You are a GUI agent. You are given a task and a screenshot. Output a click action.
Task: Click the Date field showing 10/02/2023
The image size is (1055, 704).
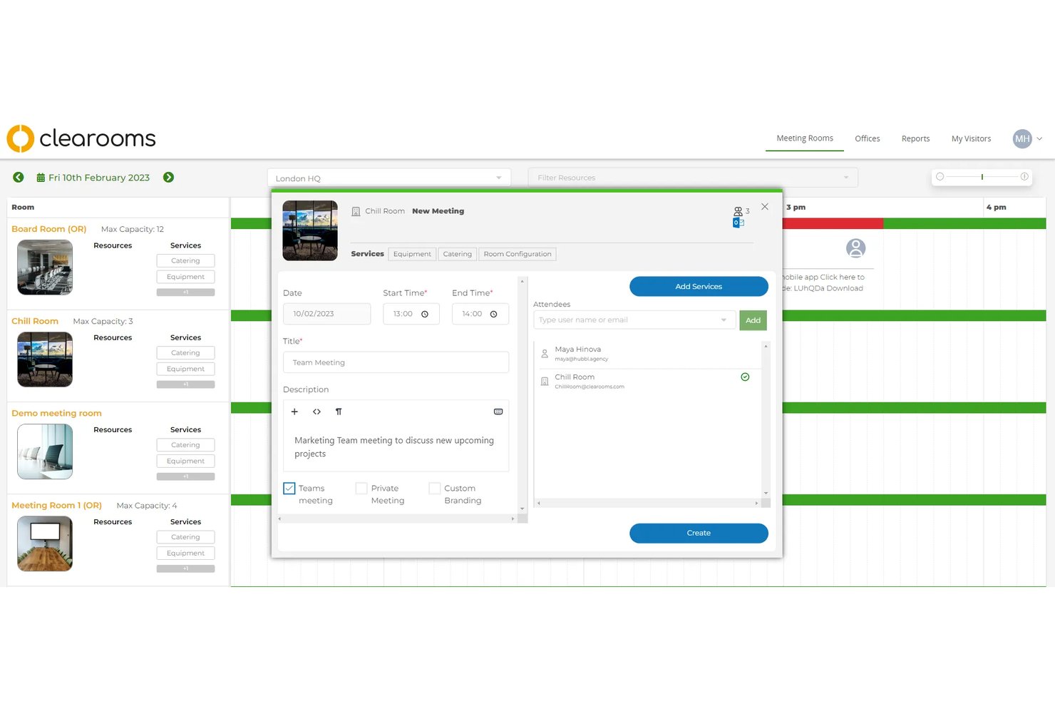(x=326, y=314)
